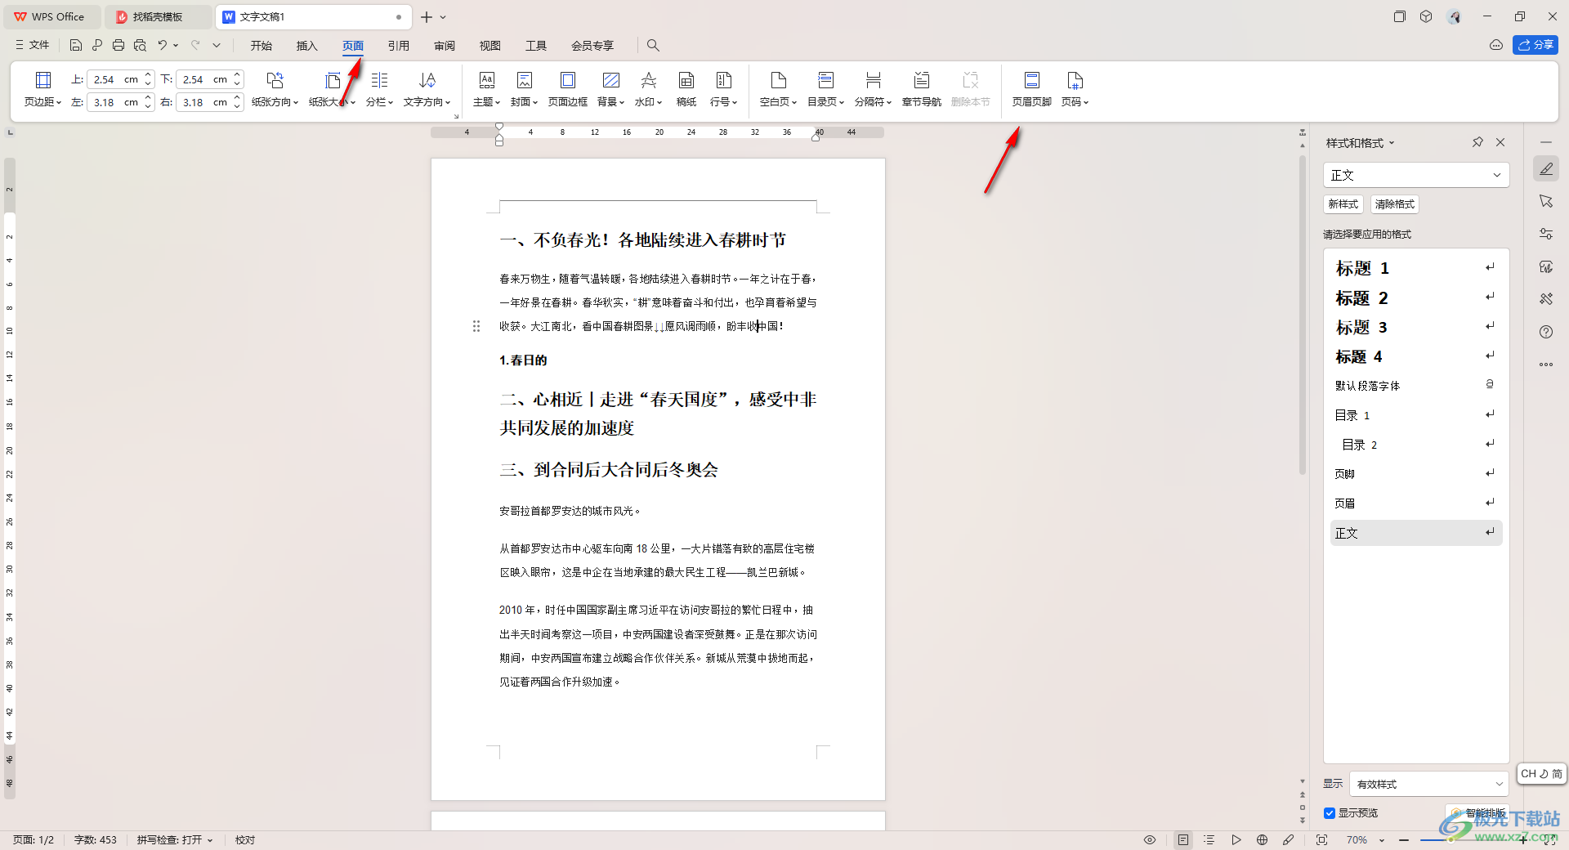Open the new tab dropdown arrow

[x=443, y=16]
